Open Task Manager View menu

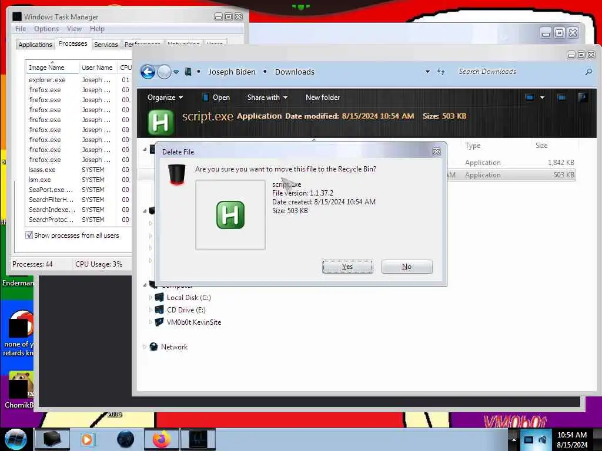(x=74, y=29)
